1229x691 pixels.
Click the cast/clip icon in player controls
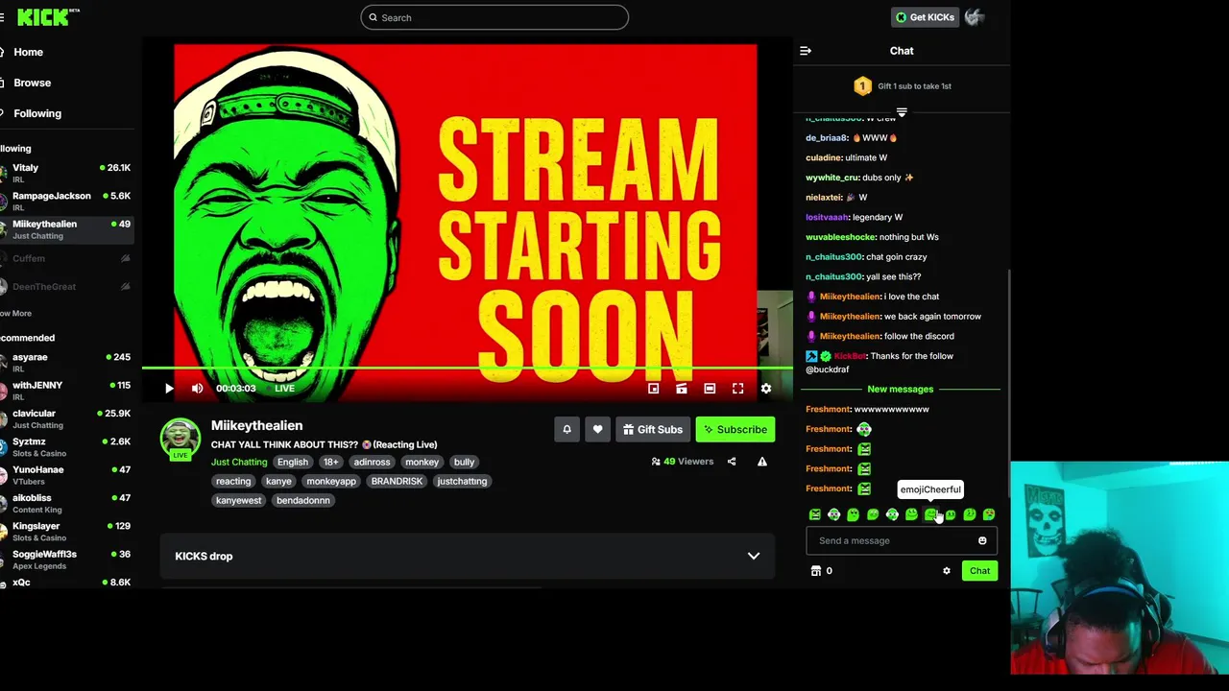pyautogui.click(x=681, y=388)
